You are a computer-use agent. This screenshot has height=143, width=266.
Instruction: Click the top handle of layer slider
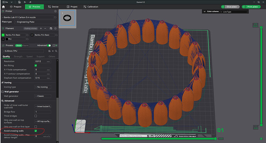pos(261,27)
